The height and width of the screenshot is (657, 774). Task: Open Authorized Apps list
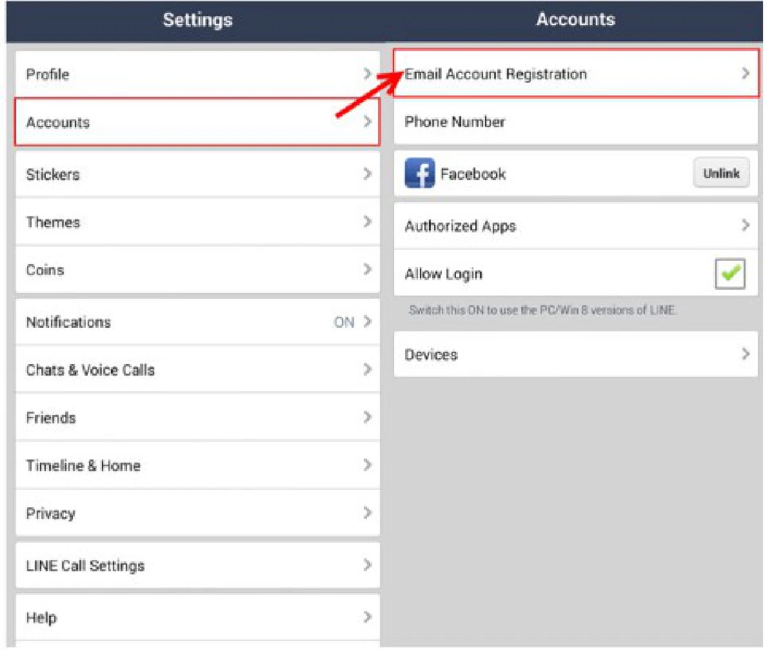point(574,226)
